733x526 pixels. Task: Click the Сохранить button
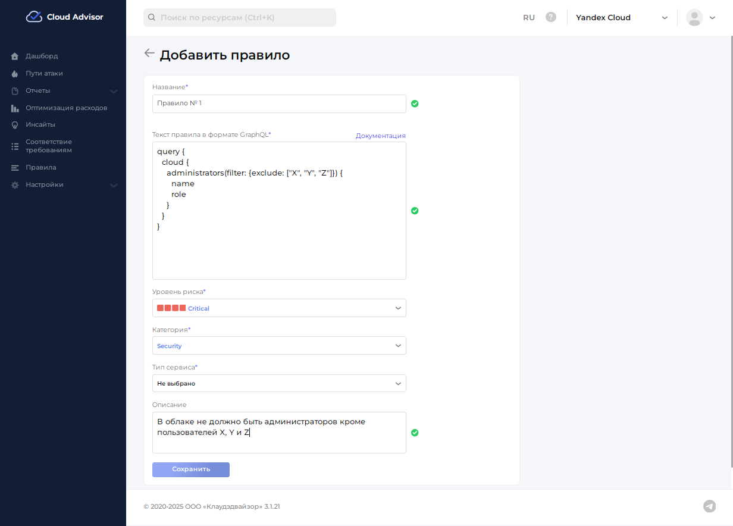pyautogui.click(x=191, y=469)
